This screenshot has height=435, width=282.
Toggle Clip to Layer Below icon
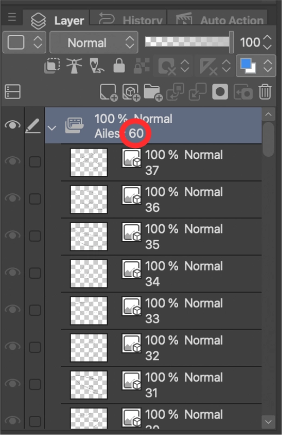pyautogui.click(x=52, y=66)
